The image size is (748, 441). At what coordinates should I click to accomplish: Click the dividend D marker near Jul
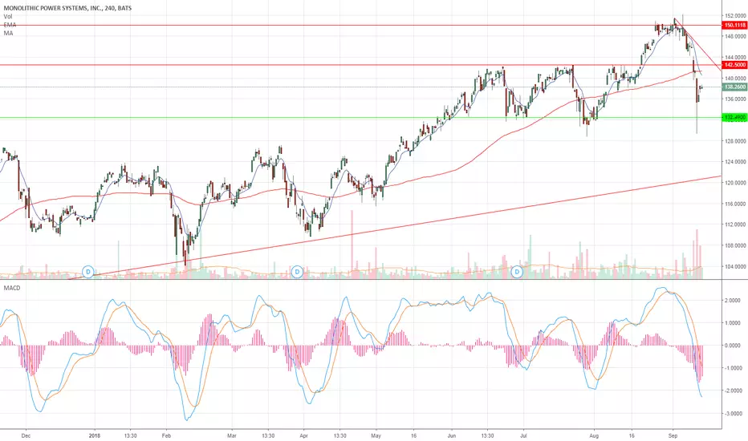517,273
